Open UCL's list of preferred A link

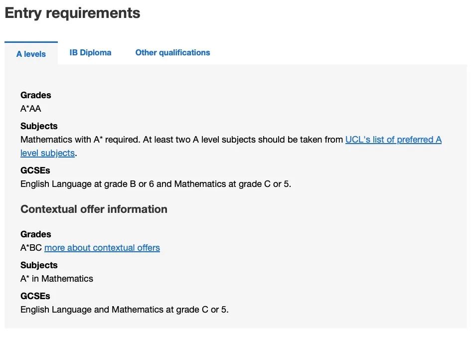(x=393, y=140)
